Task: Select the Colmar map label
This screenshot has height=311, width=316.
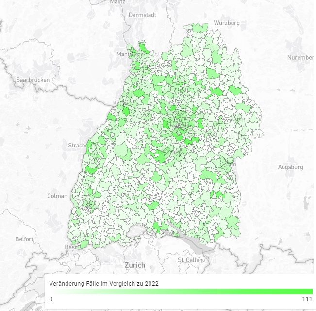Action: click(x=57, y=196)
